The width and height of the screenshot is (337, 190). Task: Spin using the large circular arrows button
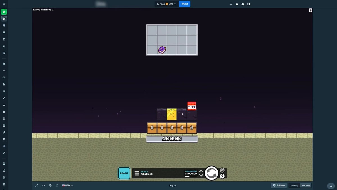(211, 173)
